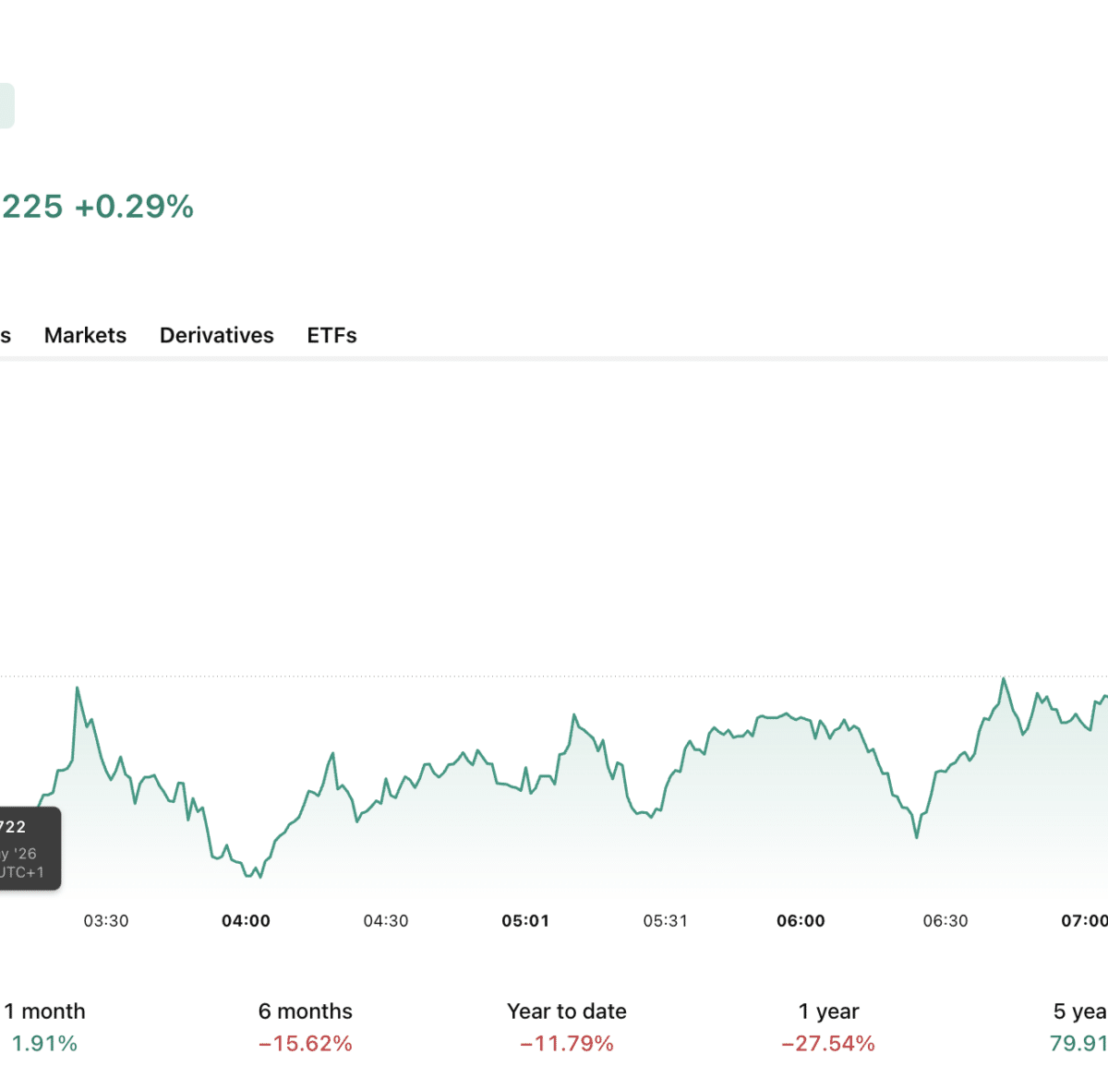Click the 04:30 time axis label
The width and height of the screenshot is (1108, 1066).
(x=386, y=921)
